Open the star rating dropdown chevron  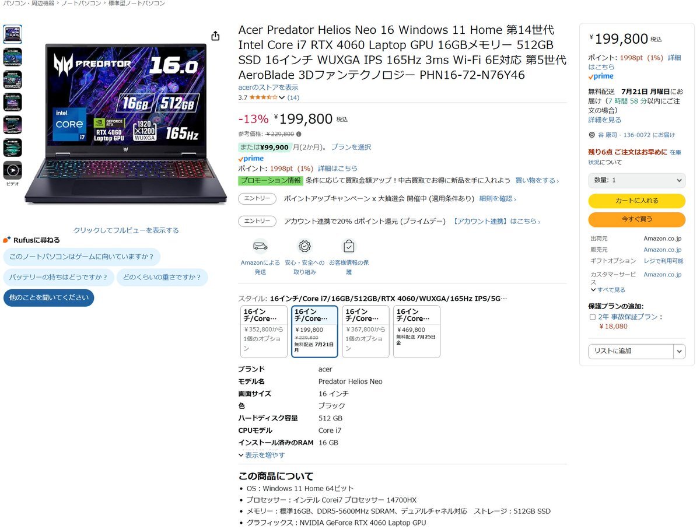click(282, 98)
